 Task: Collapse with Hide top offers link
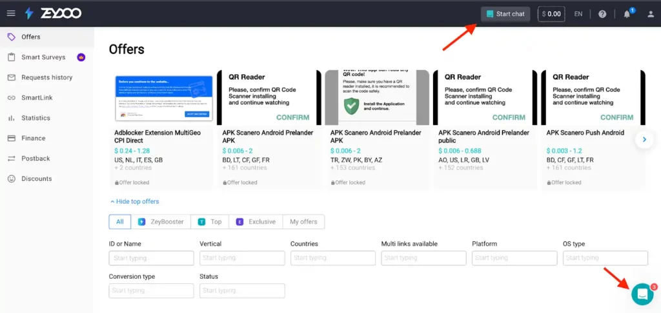pyautogui.click(x=134, y=202)
